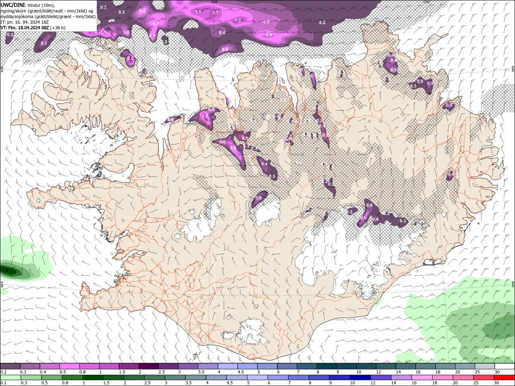Choose the upper legend swatch labeled 7
The width and height of the screenshot is (515, 386).
306,366
